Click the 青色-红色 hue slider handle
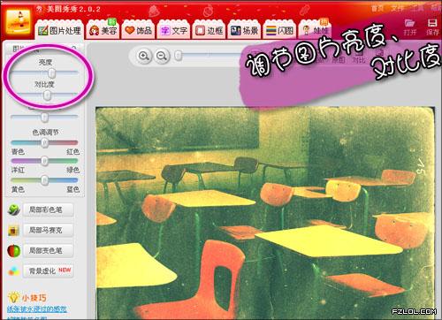Viewport: 442px width, 320px height. (44, 143)
